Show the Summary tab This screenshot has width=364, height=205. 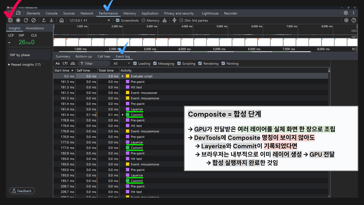pyautogui.click(x=63, y=57)
